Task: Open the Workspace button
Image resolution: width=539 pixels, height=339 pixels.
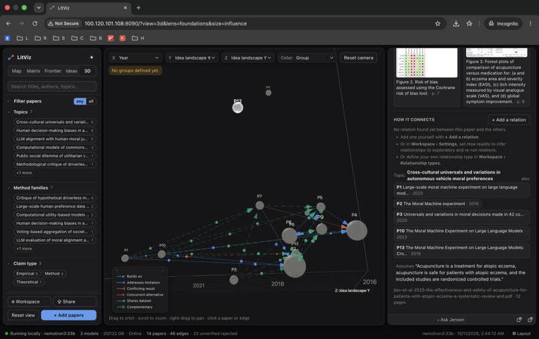Action: pyautogui.click(x=29, y=301)
